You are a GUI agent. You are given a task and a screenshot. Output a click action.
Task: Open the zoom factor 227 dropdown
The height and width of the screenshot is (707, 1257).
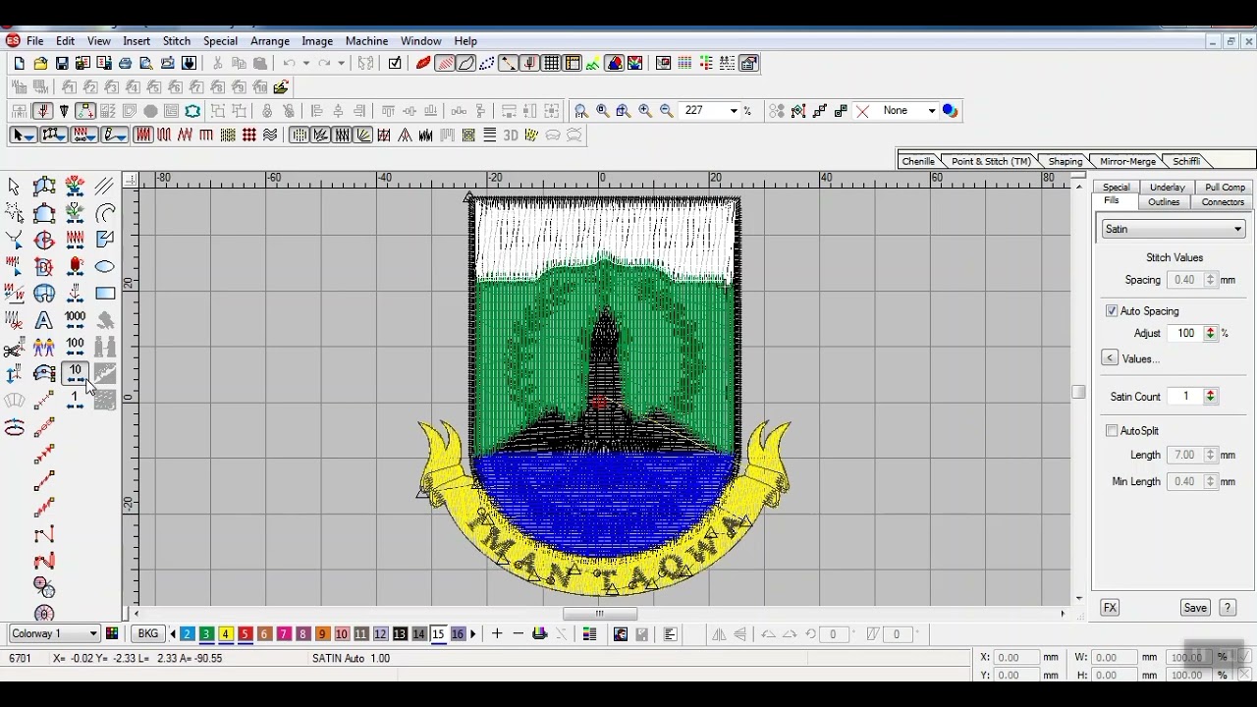click(x=734, y=111)
